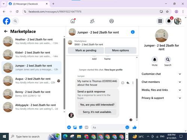Open the site information icon in address bar
Screen dimensions: 187x140
(25, 12)
